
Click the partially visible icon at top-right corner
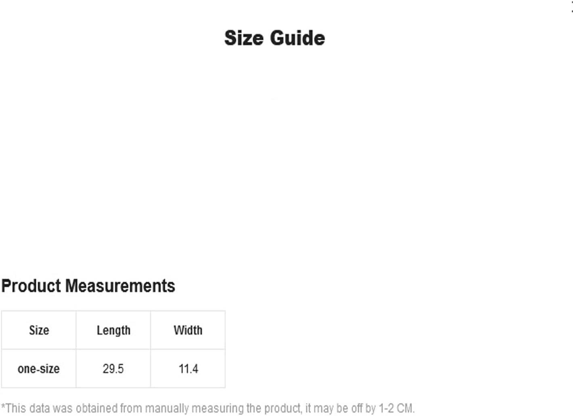click(x=571, y=6)
